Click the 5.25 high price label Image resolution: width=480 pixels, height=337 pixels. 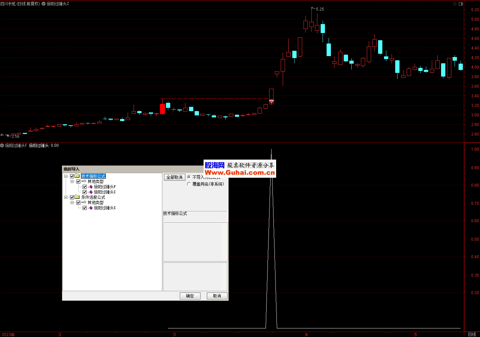coord(320,9)
